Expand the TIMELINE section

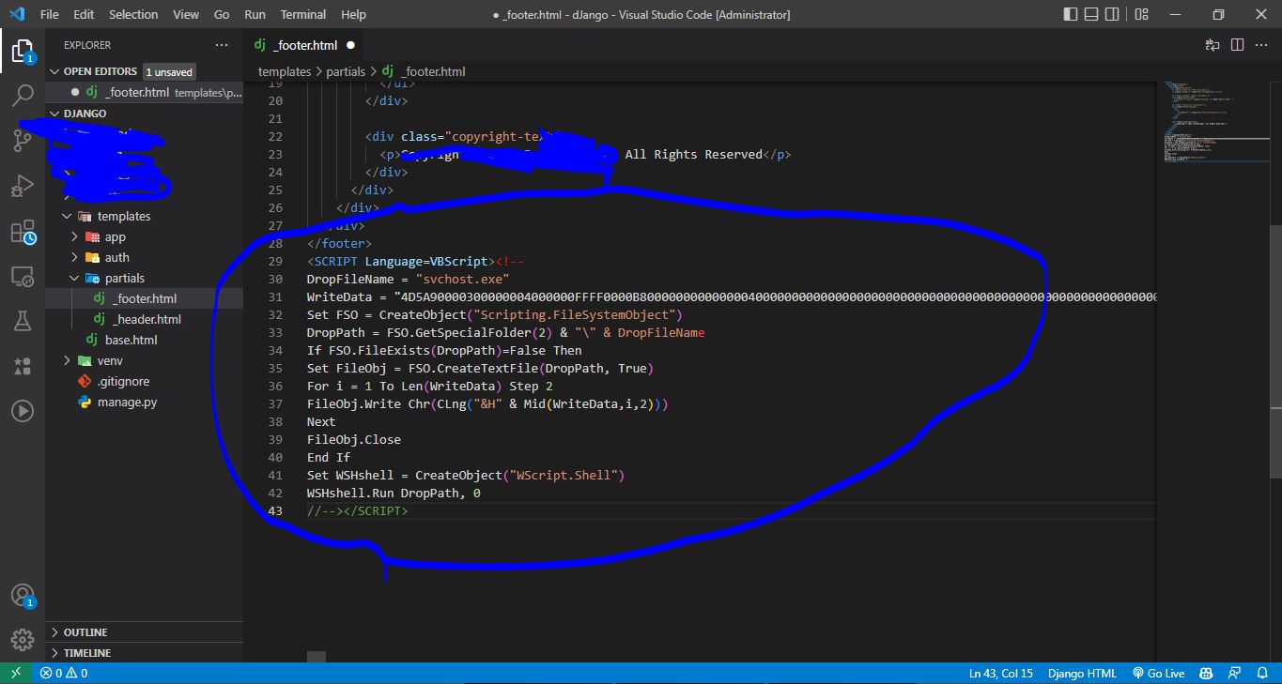click(x=144, y=653)
